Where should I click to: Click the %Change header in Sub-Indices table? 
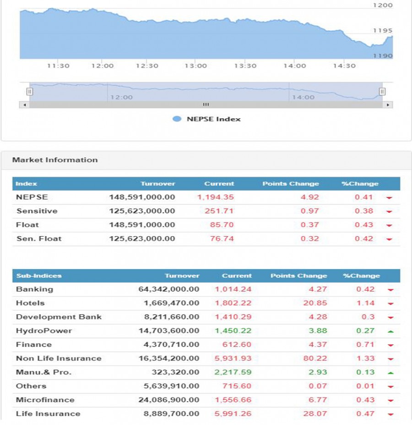coord(358,276)
